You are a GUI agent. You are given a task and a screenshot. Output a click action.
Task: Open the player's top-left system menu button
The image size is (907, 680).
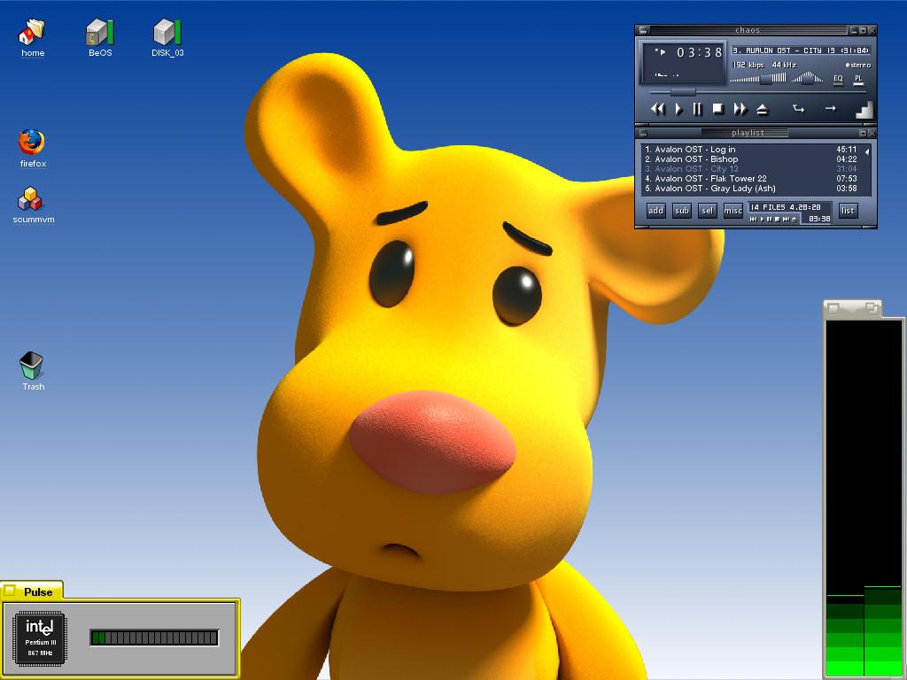tap(643, 30)
